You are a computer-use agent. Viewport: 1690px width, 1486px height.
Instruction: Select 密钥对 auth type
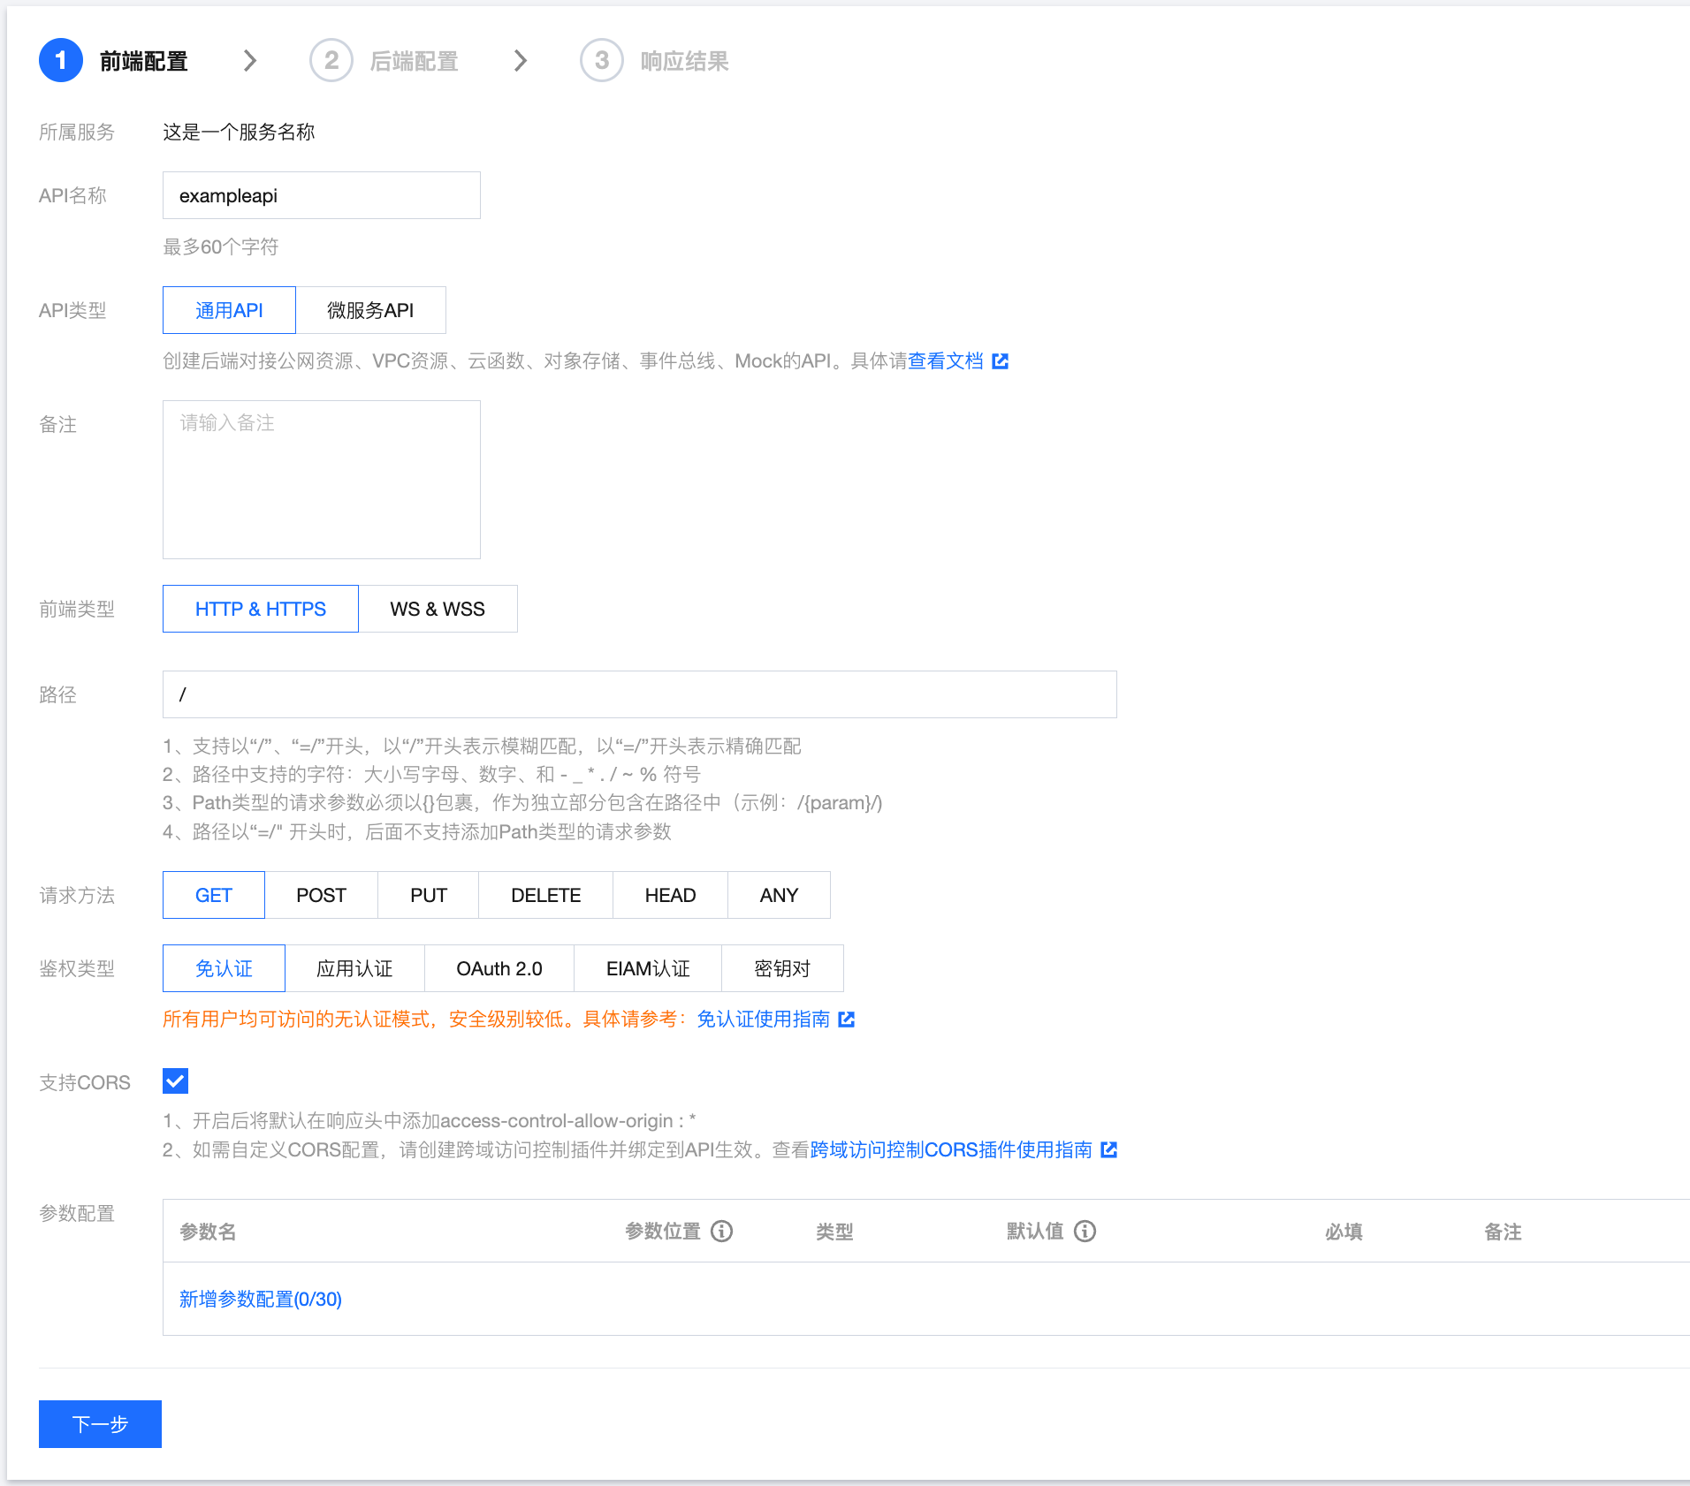(x=782, y=968)
